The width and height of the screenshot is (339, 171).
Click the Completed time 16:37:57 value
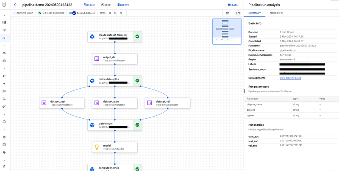point(292,41)
